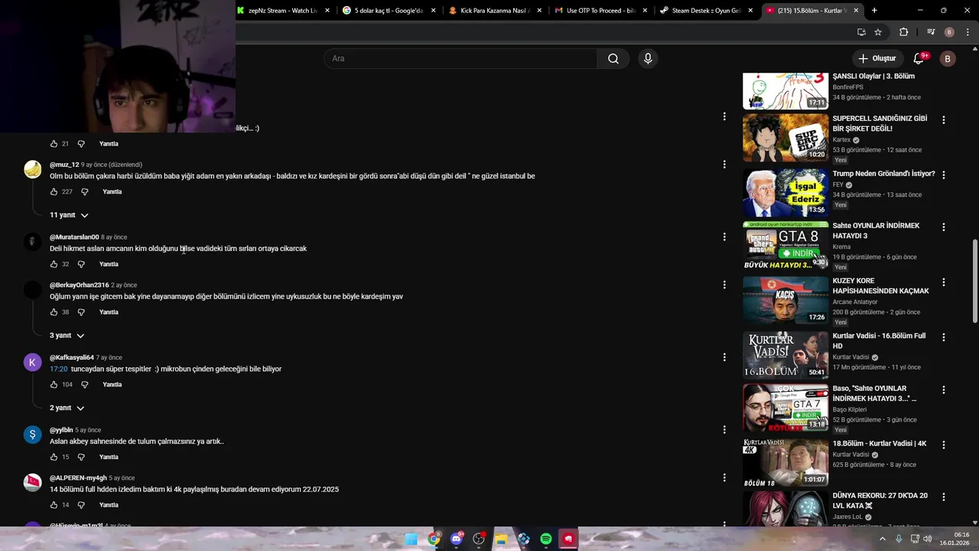979x551 pixels.
Task: Open Chrome three-dot menu
Action: (x=968, y=32)
